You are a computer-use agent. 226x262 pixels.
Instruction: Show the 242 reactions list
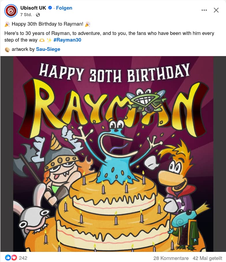click(23, 258)
